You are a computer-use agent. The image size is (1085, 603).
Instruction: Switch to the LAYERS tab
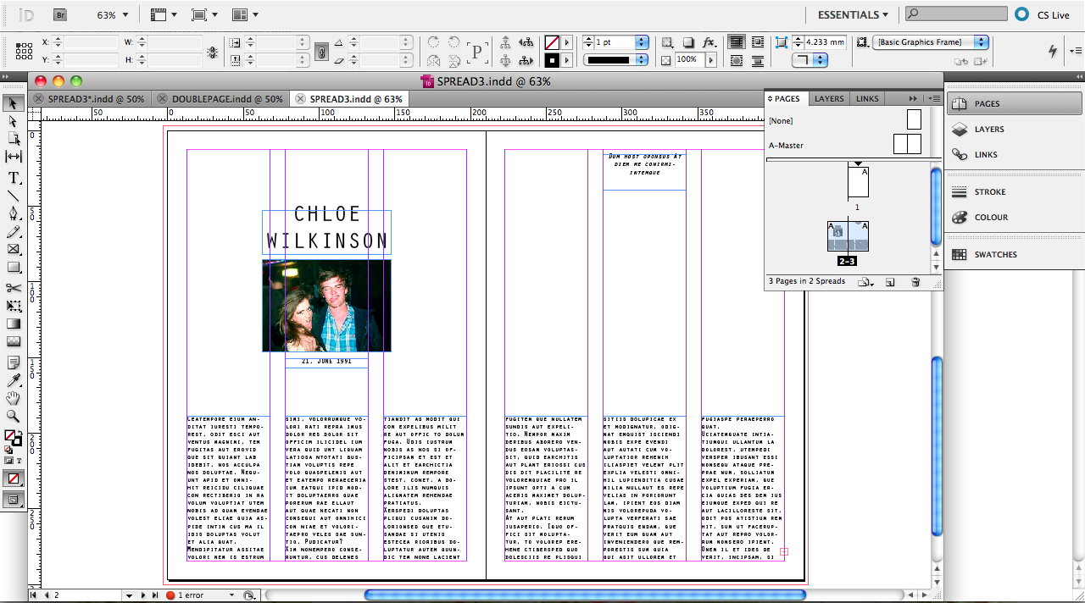pyautogui.click(x=828, y=98)
